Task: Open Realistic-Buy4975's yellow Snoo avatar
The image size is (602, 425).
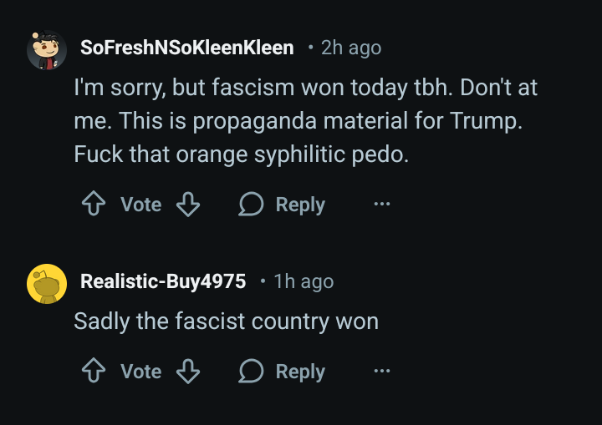Action: coord(47,284)
